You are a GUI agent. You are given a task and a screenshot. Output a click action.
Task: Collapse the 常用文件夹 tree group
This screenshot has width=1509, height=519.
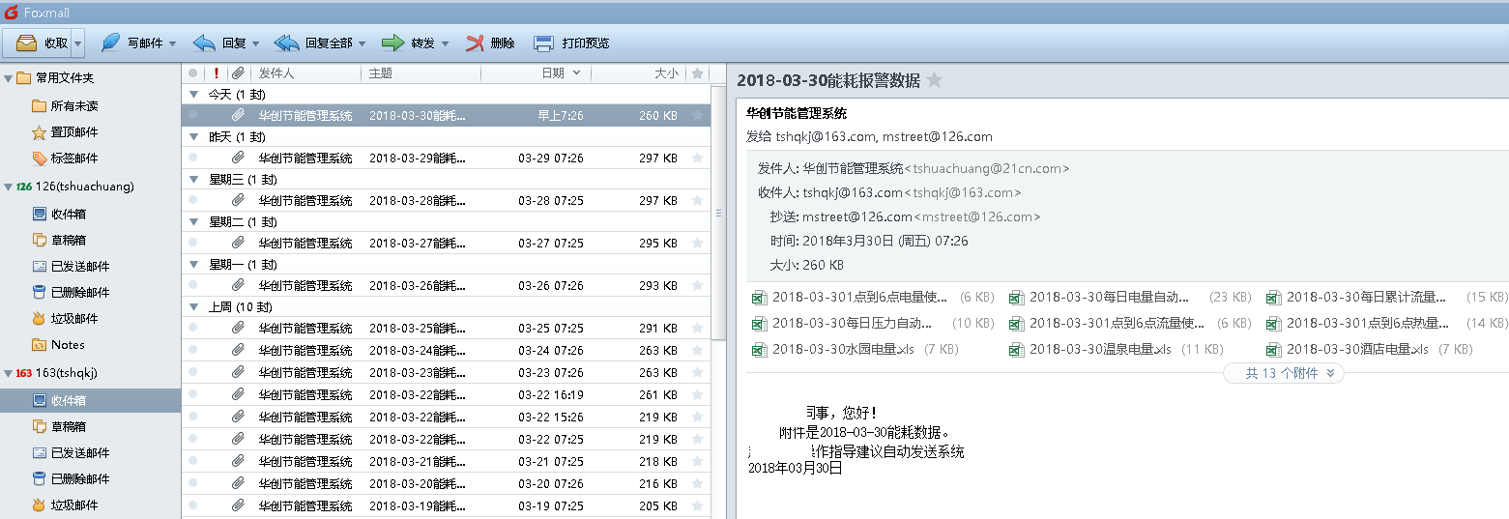(8, 77)
